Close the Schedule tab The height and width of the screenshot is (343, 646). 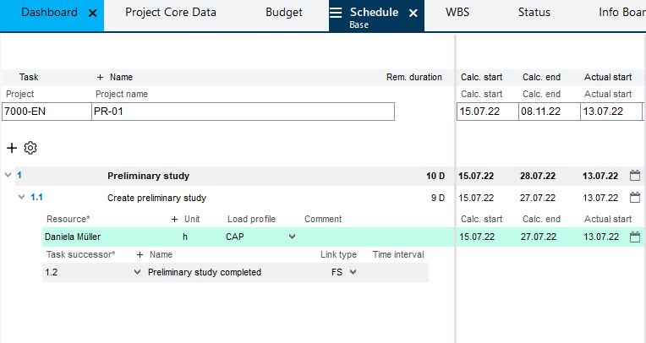coord(413,13)
